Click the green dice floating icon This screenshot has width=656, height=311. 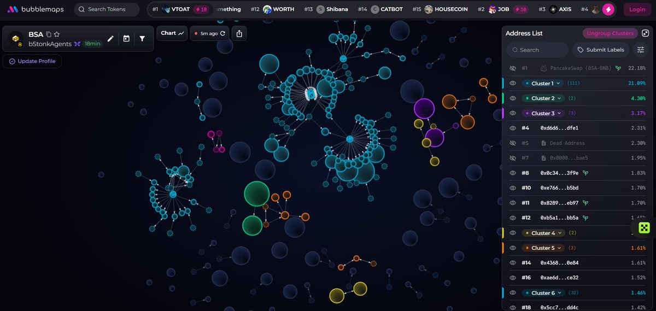pos(644,228)
